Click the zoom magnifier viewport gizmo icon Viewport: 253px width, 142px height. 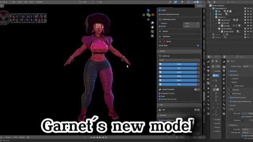[x=152, y=23]
